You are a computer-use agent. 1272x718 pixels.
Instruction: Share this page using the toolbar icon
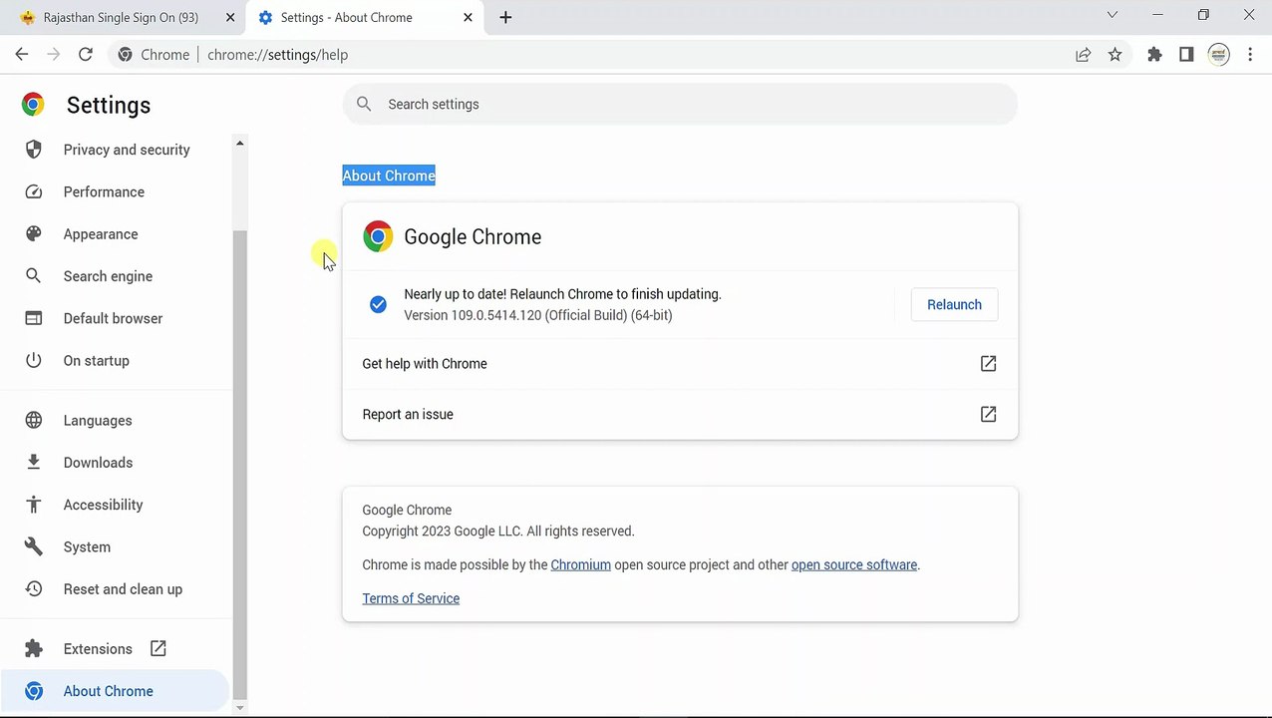(x=1083, y=55)
